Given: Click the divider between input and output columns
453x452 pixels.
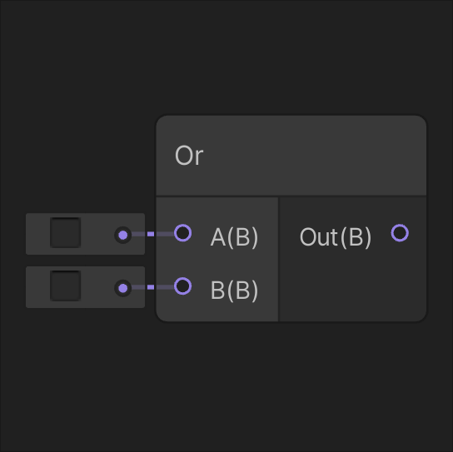Looking at the screenshot, I should pyautogui.click(x=278, y=259).
